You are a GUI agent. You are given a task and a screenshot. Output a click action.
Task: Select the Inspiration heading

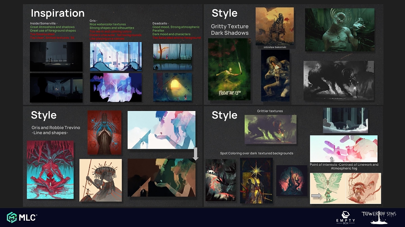click(x=58, y=13)
